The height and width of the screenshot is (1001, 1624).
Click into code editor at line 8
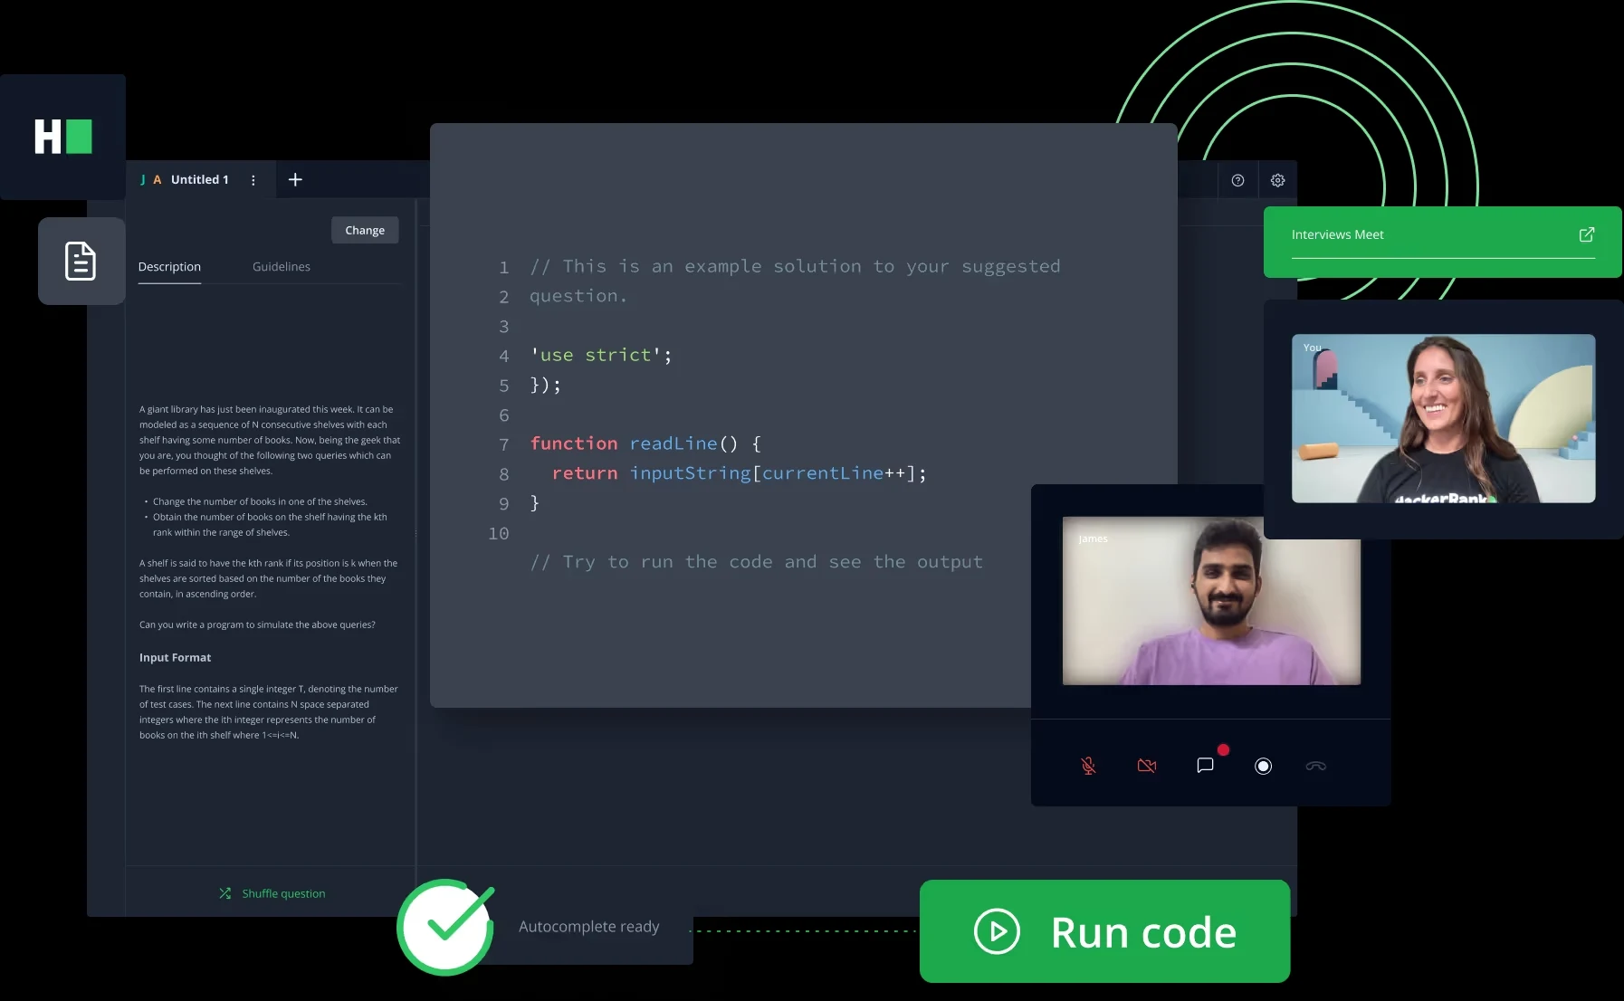(x=739, y=473)
